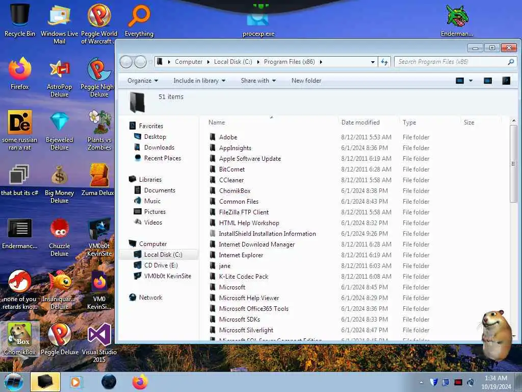
Task: Select the 'some russian ran a rat' icon
Action: [20, 131]
